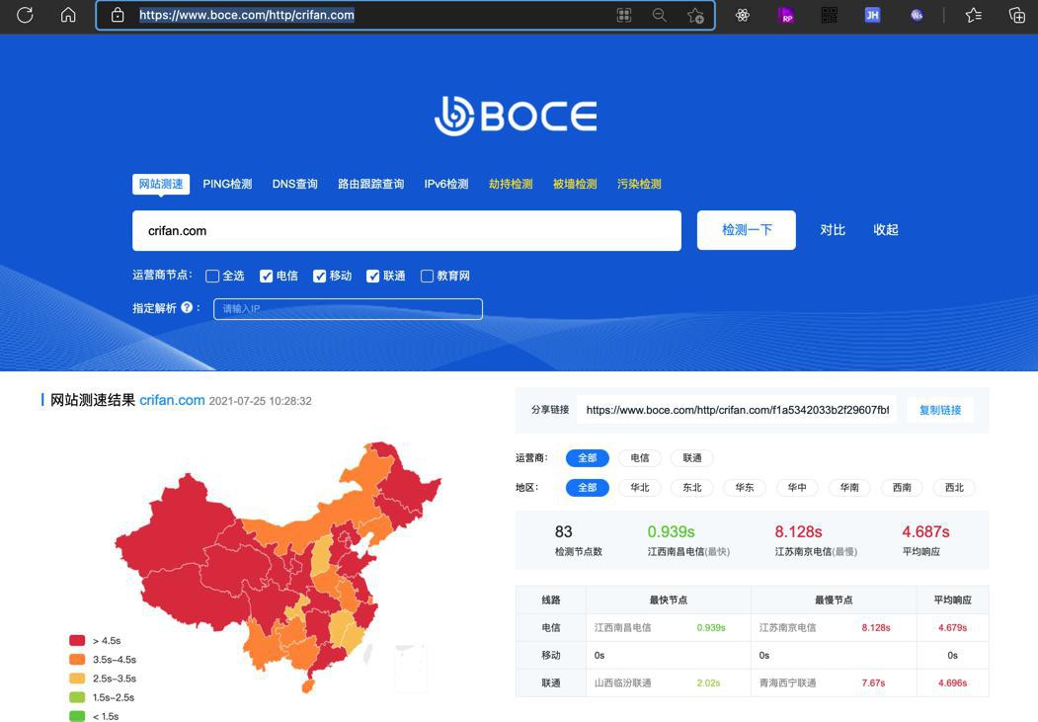The image size is (1038, 722).
Task: Open the round Ws extension icon
Action: [x=917, y=15]
